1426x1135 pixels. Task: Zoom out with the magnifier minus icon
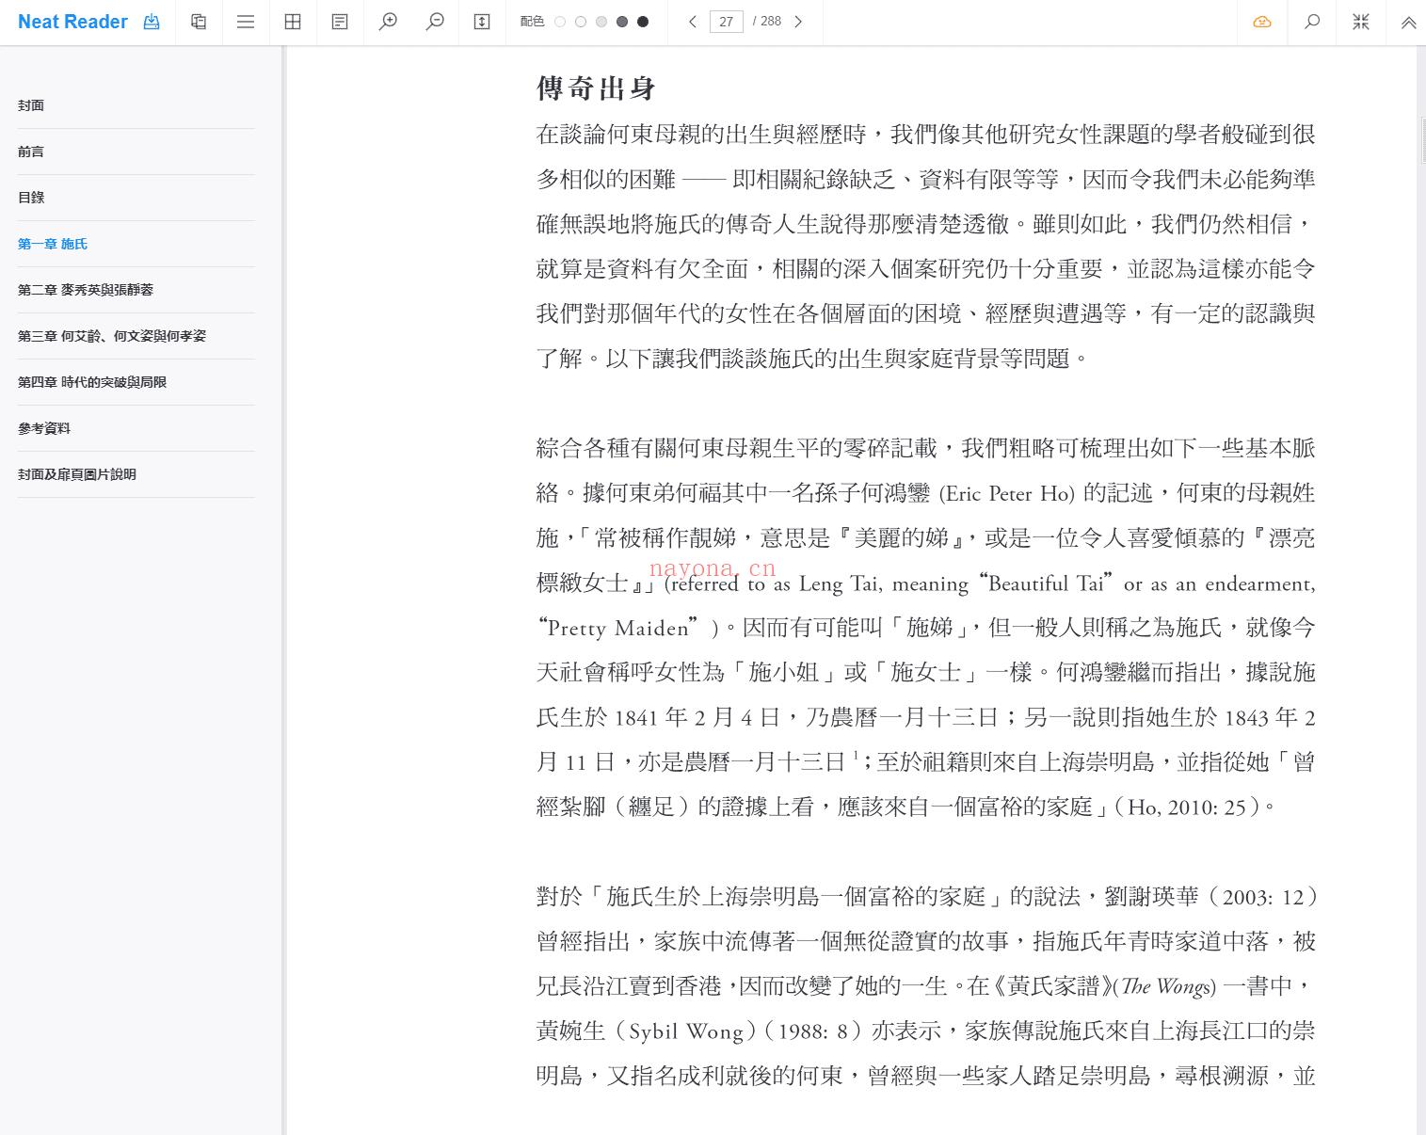tap(435, 22)
